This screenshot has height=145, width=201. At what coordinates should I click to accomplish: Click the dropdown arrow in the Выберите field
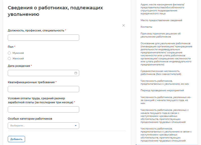(76, 126)
